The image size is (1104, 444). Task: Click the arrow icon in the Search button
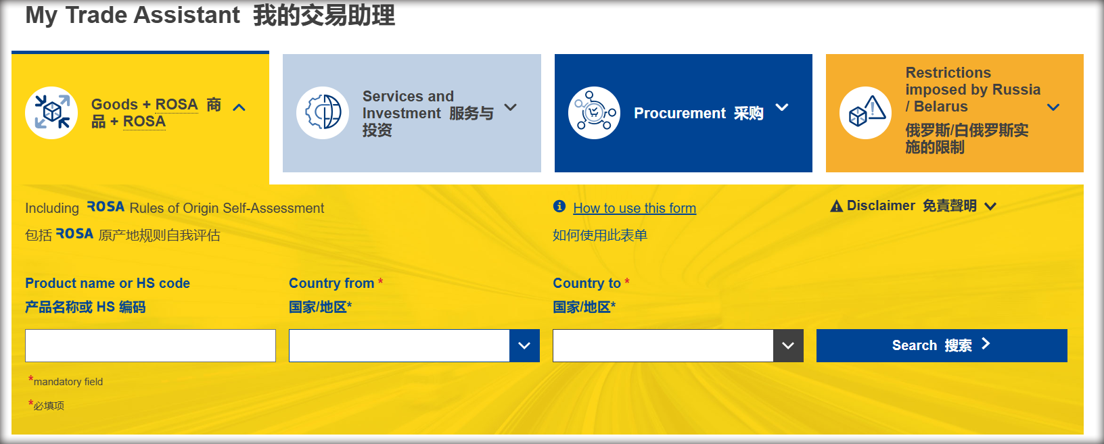(x=986, y=344)
